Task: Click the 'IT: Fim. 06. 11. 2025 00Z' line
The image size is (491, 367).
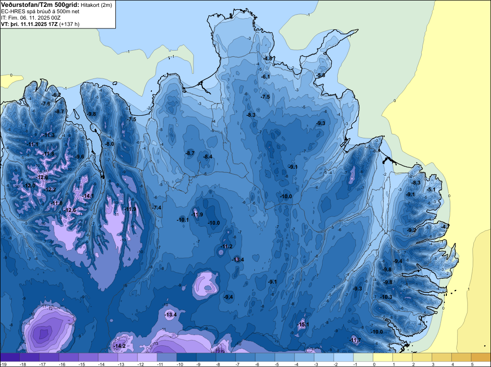Action: click(x=30, y=18)
